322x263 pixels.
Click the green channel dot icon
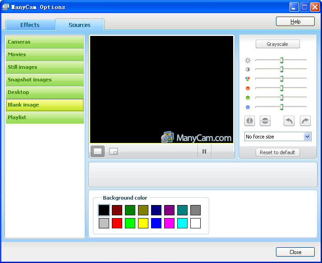[x=248, y=98]
